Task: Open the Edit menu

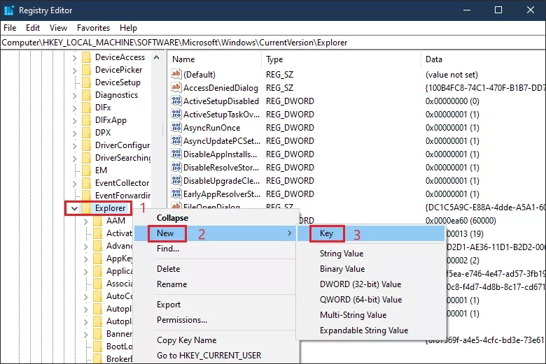Action: click(x=33, y=28)
